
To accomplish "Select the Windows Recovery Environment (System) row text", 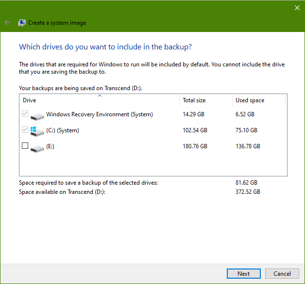I will pyautogui.click(x=100, y=114).
